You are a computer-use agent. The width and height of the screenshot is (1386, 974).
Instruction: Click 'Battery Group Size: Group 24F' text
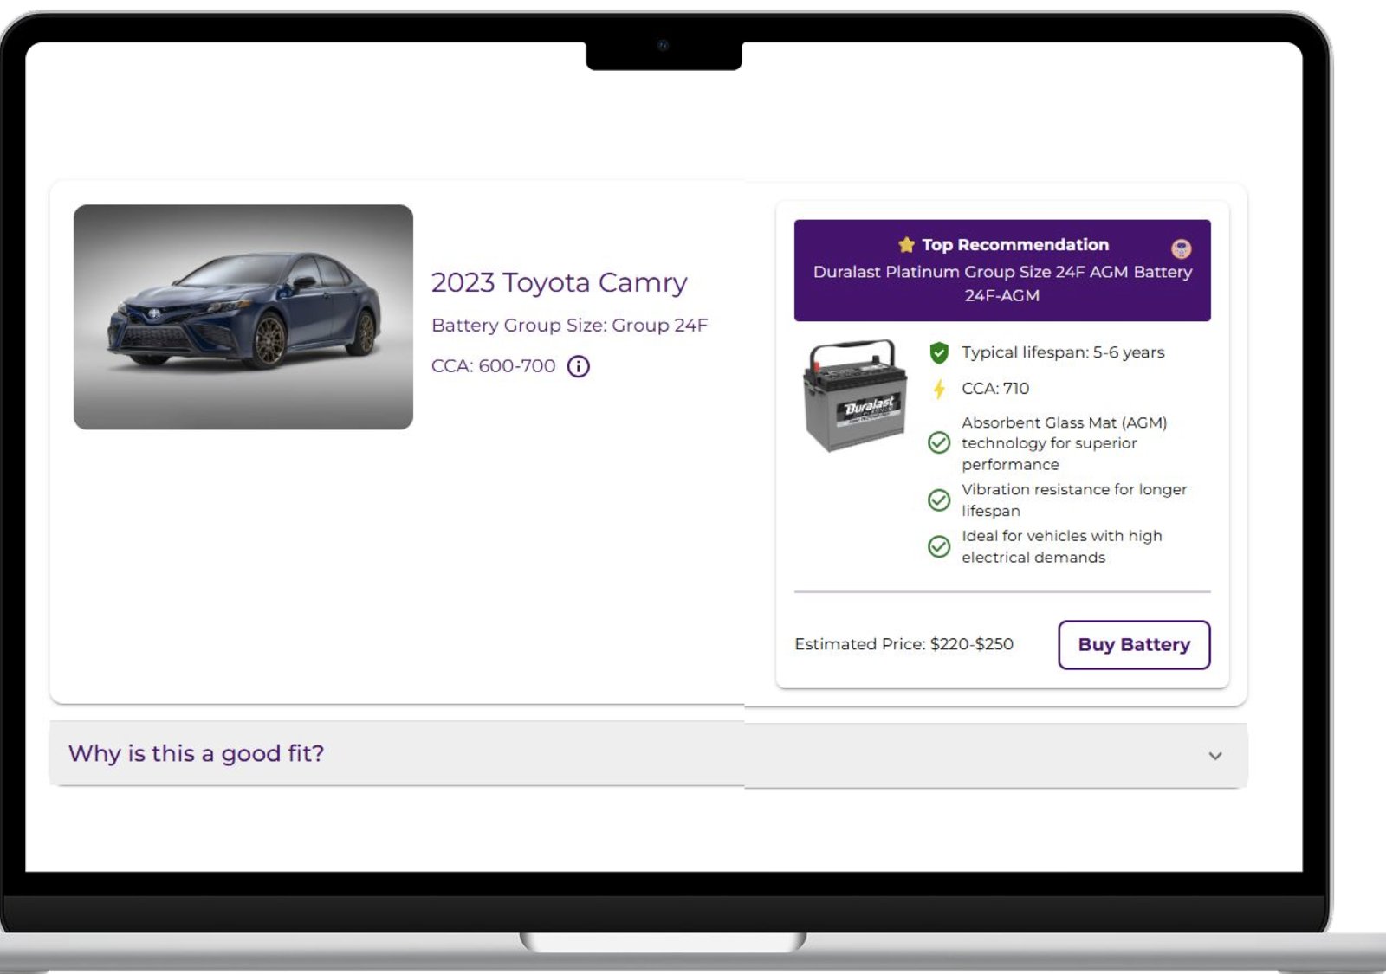[570, 326]
